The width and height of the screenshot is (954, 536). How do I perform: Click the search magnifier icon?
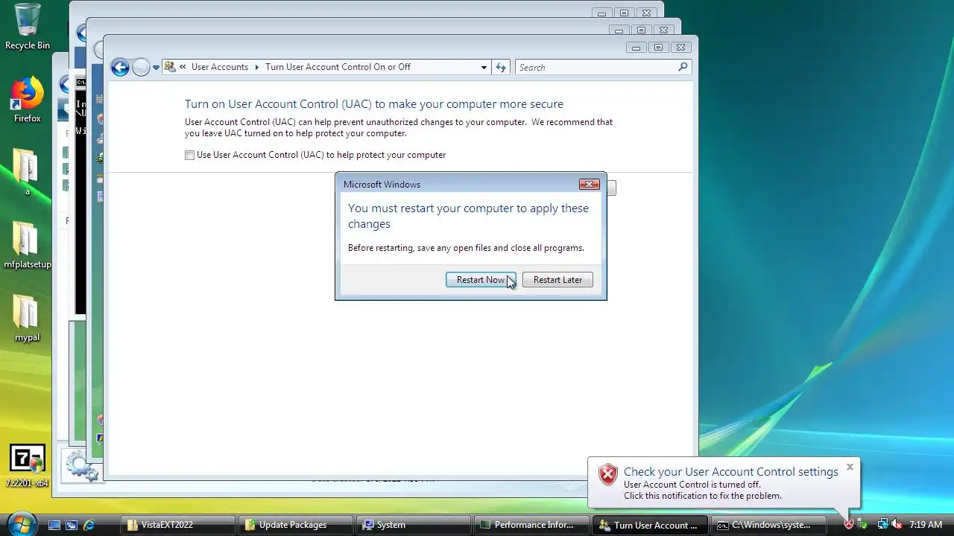click(683, 67)
